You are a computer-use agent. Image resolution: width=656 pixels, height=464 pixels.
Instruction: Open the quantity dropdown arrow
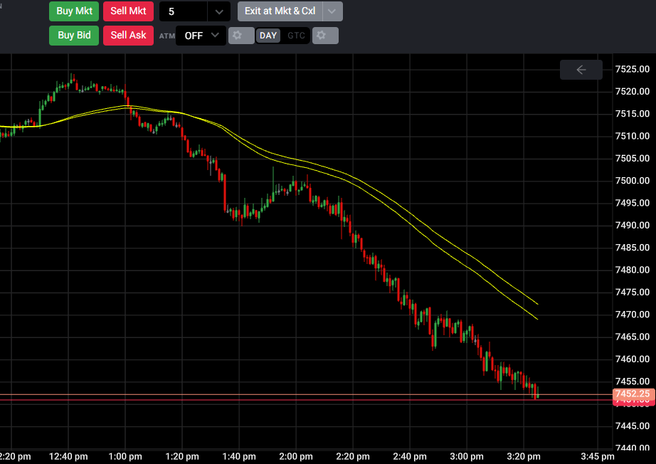coord(219,11)
